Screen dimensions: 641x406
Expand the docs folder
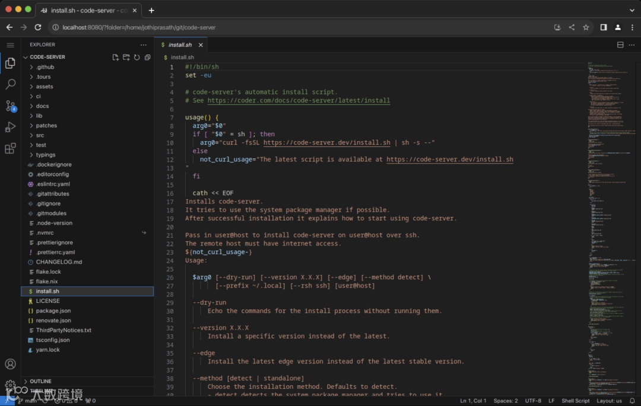click(42, 106)
